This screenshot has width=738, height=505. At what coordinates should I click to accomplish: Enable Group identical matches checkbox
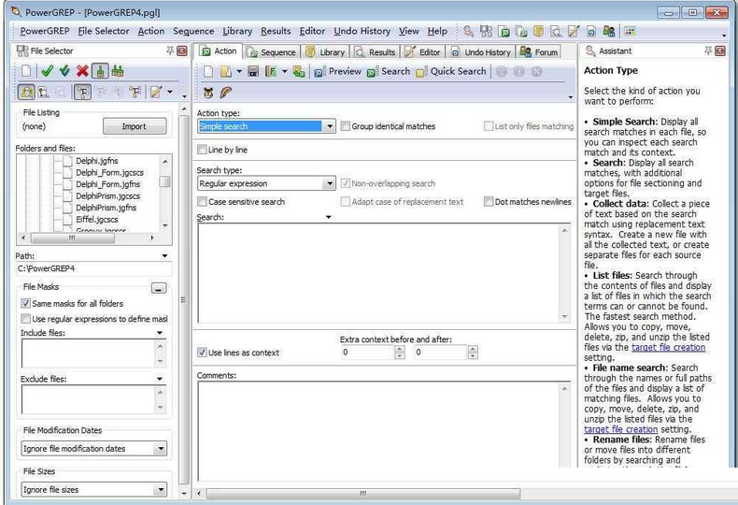346,126
